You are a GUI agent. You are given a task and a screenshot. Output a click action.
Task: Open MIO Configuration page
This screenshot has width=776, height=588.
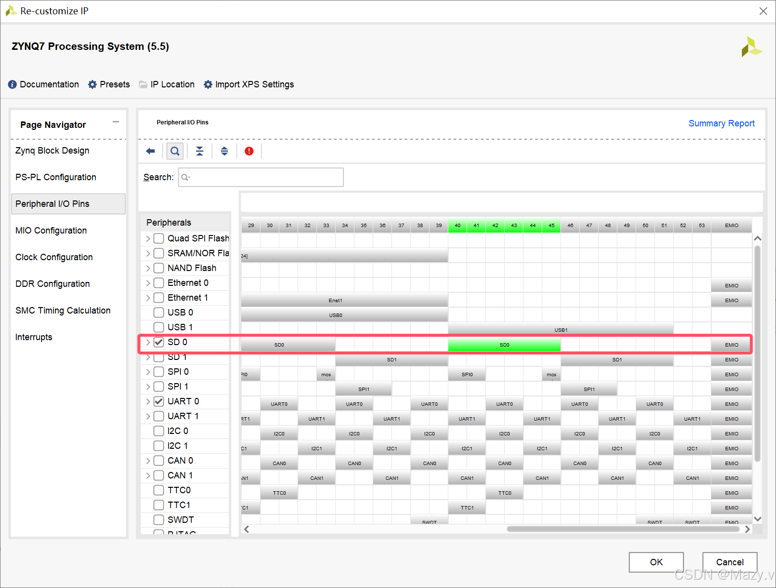(x=51, y=231)
